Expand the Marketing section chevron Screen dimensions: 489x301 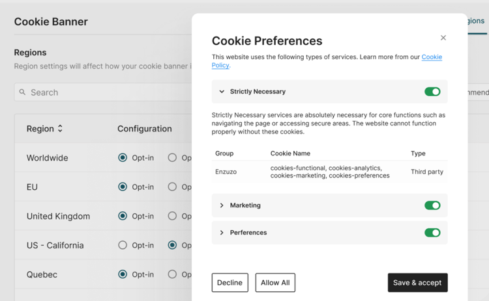(x=222, y=205)
